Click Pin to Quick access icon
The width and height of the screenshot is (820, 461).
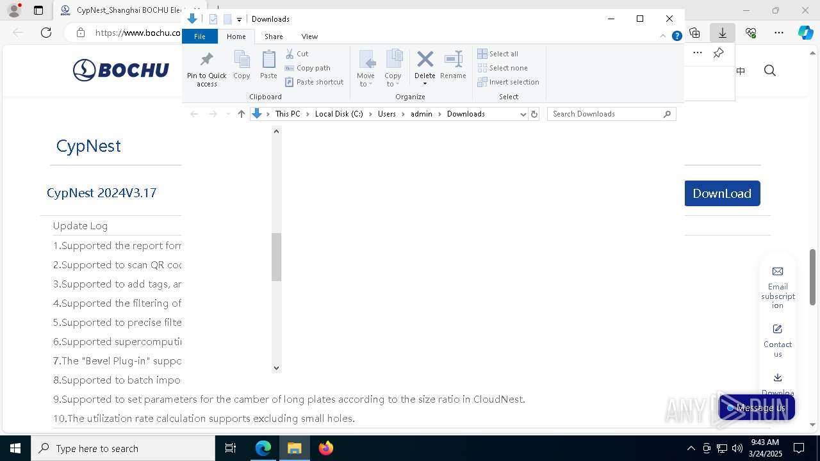[206, 69]
